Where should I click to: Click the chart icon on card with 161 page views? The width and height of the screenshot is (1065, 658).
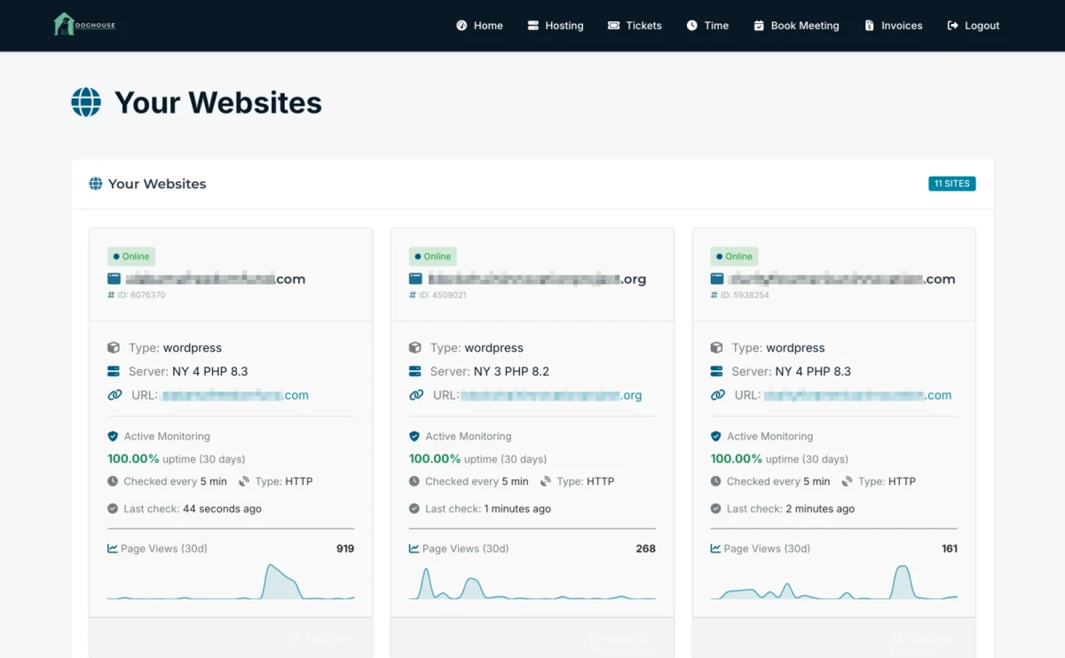tap(716, 549)
